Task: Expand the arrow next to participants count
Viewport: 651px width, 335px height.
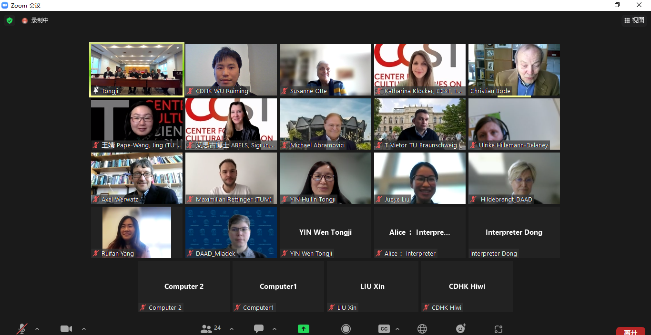Action: 232,329
